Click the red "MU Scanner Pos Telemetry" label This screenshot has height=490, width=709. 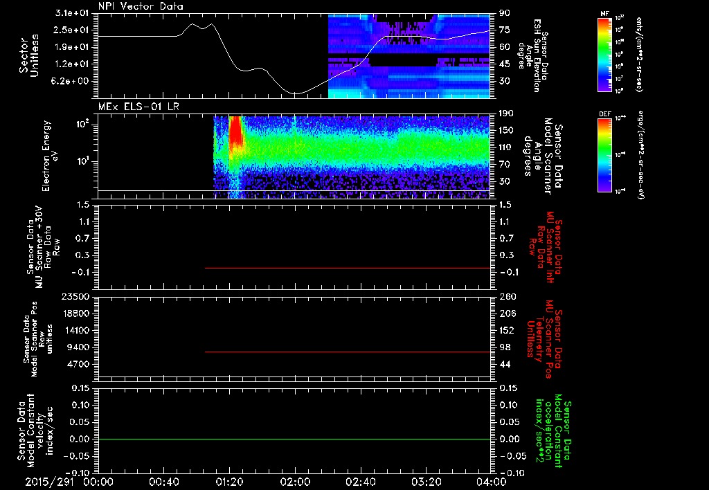pyautogui.click(x=545, y=339)
